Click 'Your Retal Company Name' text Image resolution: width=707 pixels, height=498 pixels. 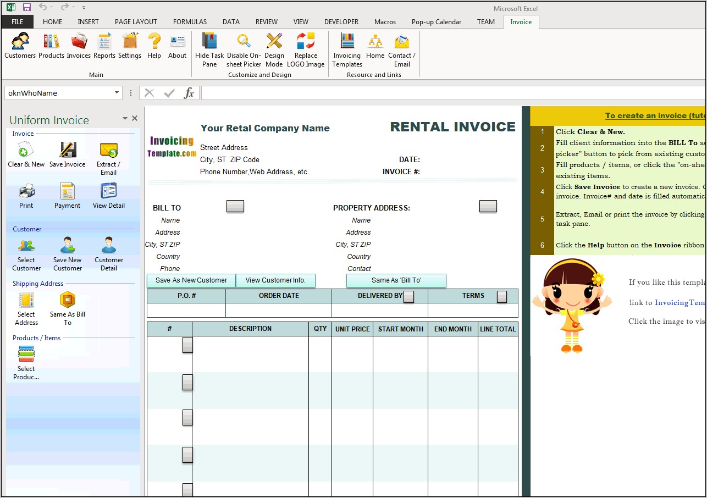point(265,128)
